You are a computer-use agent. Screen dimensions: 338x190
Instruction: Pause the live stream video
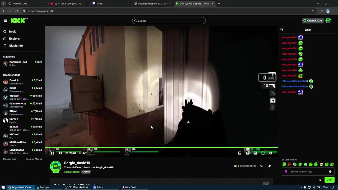(x=52, y=153)
